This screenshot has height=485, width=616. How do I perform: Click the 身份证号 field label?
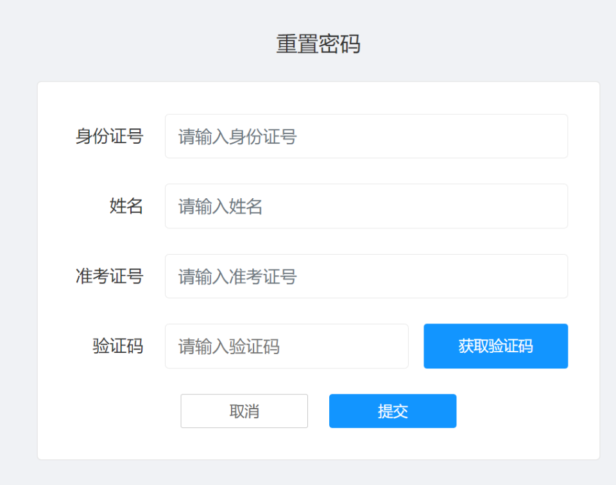coord(110,136)
